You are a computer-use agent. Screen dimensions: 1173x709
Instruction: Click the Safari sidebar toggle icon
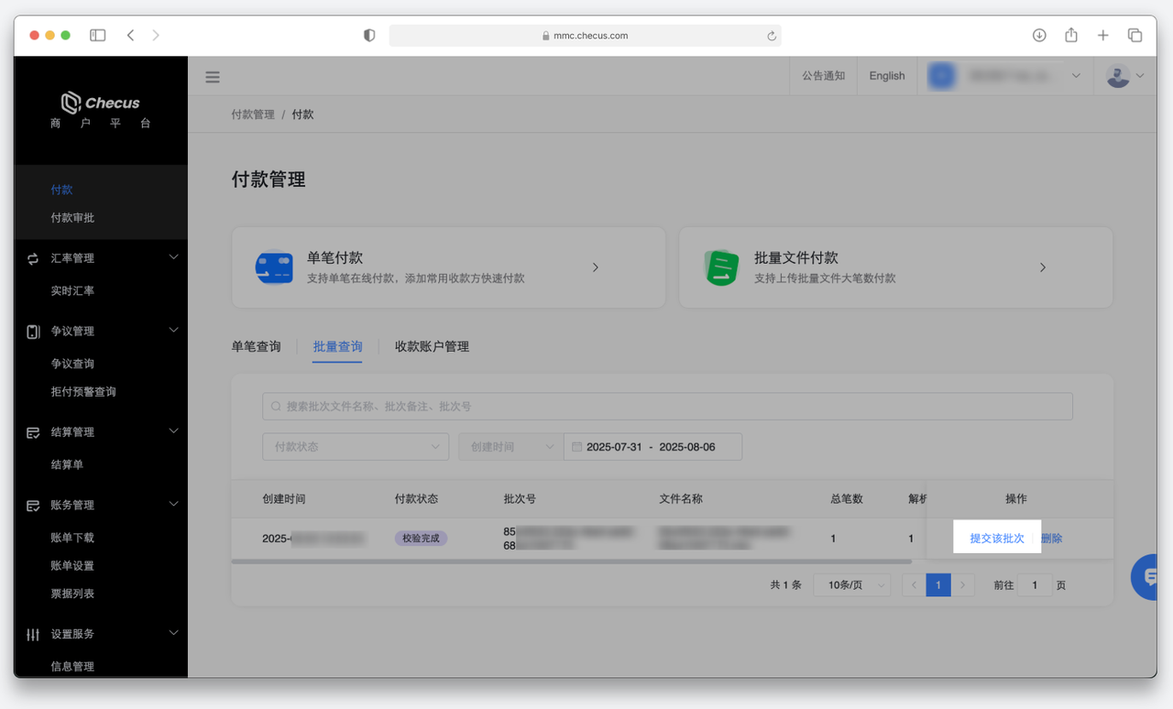(98, 35)
